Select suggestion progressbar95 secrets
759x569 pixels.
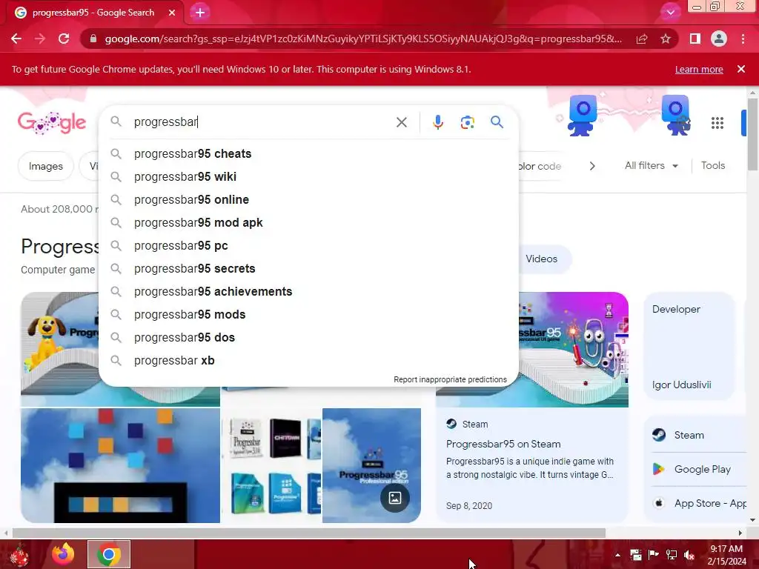tap(308, 268)
